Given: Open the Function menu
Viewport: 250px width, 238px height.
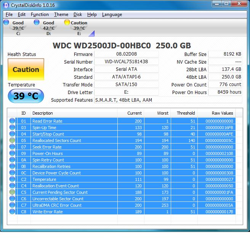Looking at the screenshot, I should click(x=40, y=14).
